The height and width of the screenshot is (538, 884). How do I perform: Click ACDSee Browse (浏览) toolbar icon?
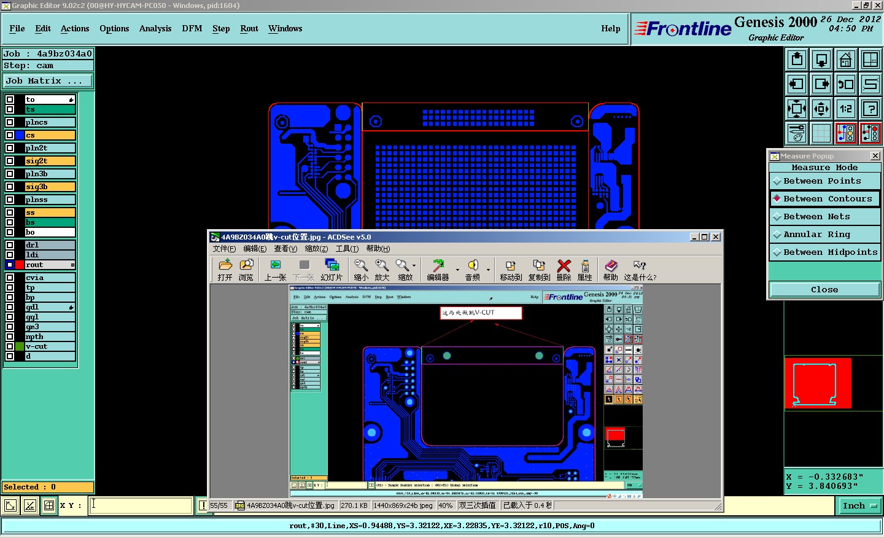246,270
